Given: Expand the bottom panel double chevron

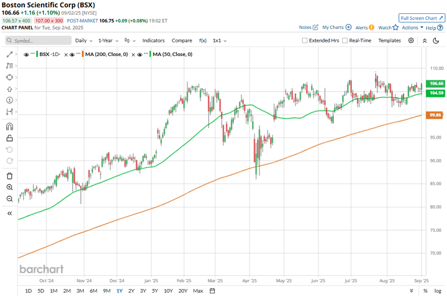Looking at the screenshot, I should pyautogui.click(x=411, y=291).
